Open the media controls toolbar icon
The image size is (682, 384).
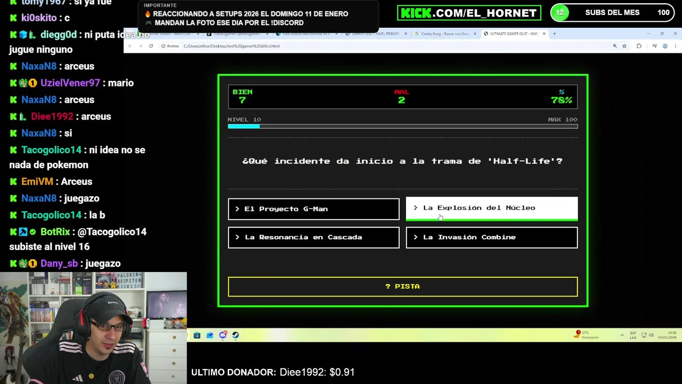654,46
